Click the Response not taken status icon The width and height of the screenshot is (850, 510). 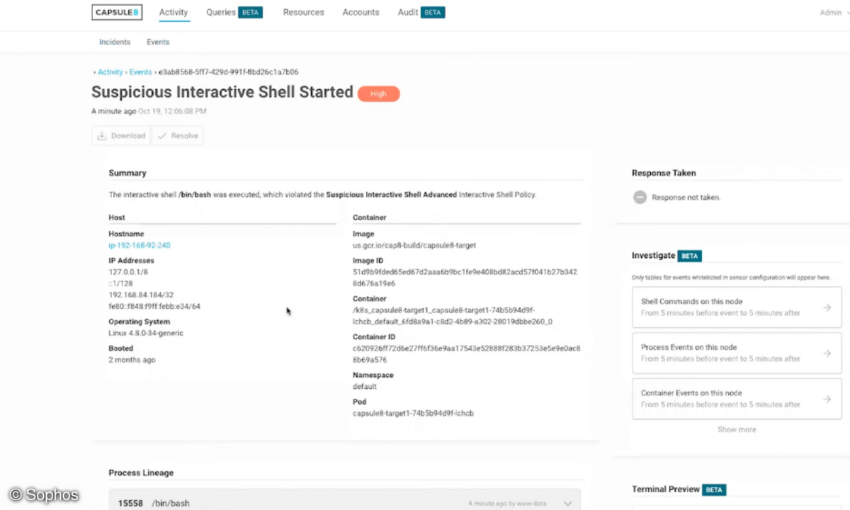tap(640, 198)
